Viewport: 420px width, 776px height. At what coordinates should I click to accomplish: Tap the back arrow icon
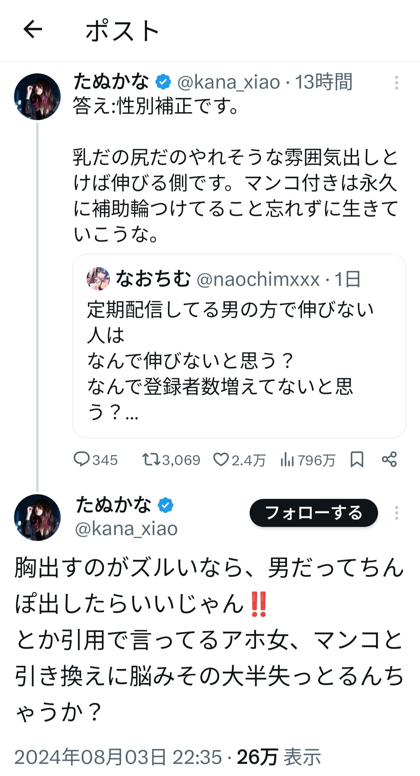click(x=33, y=29)
